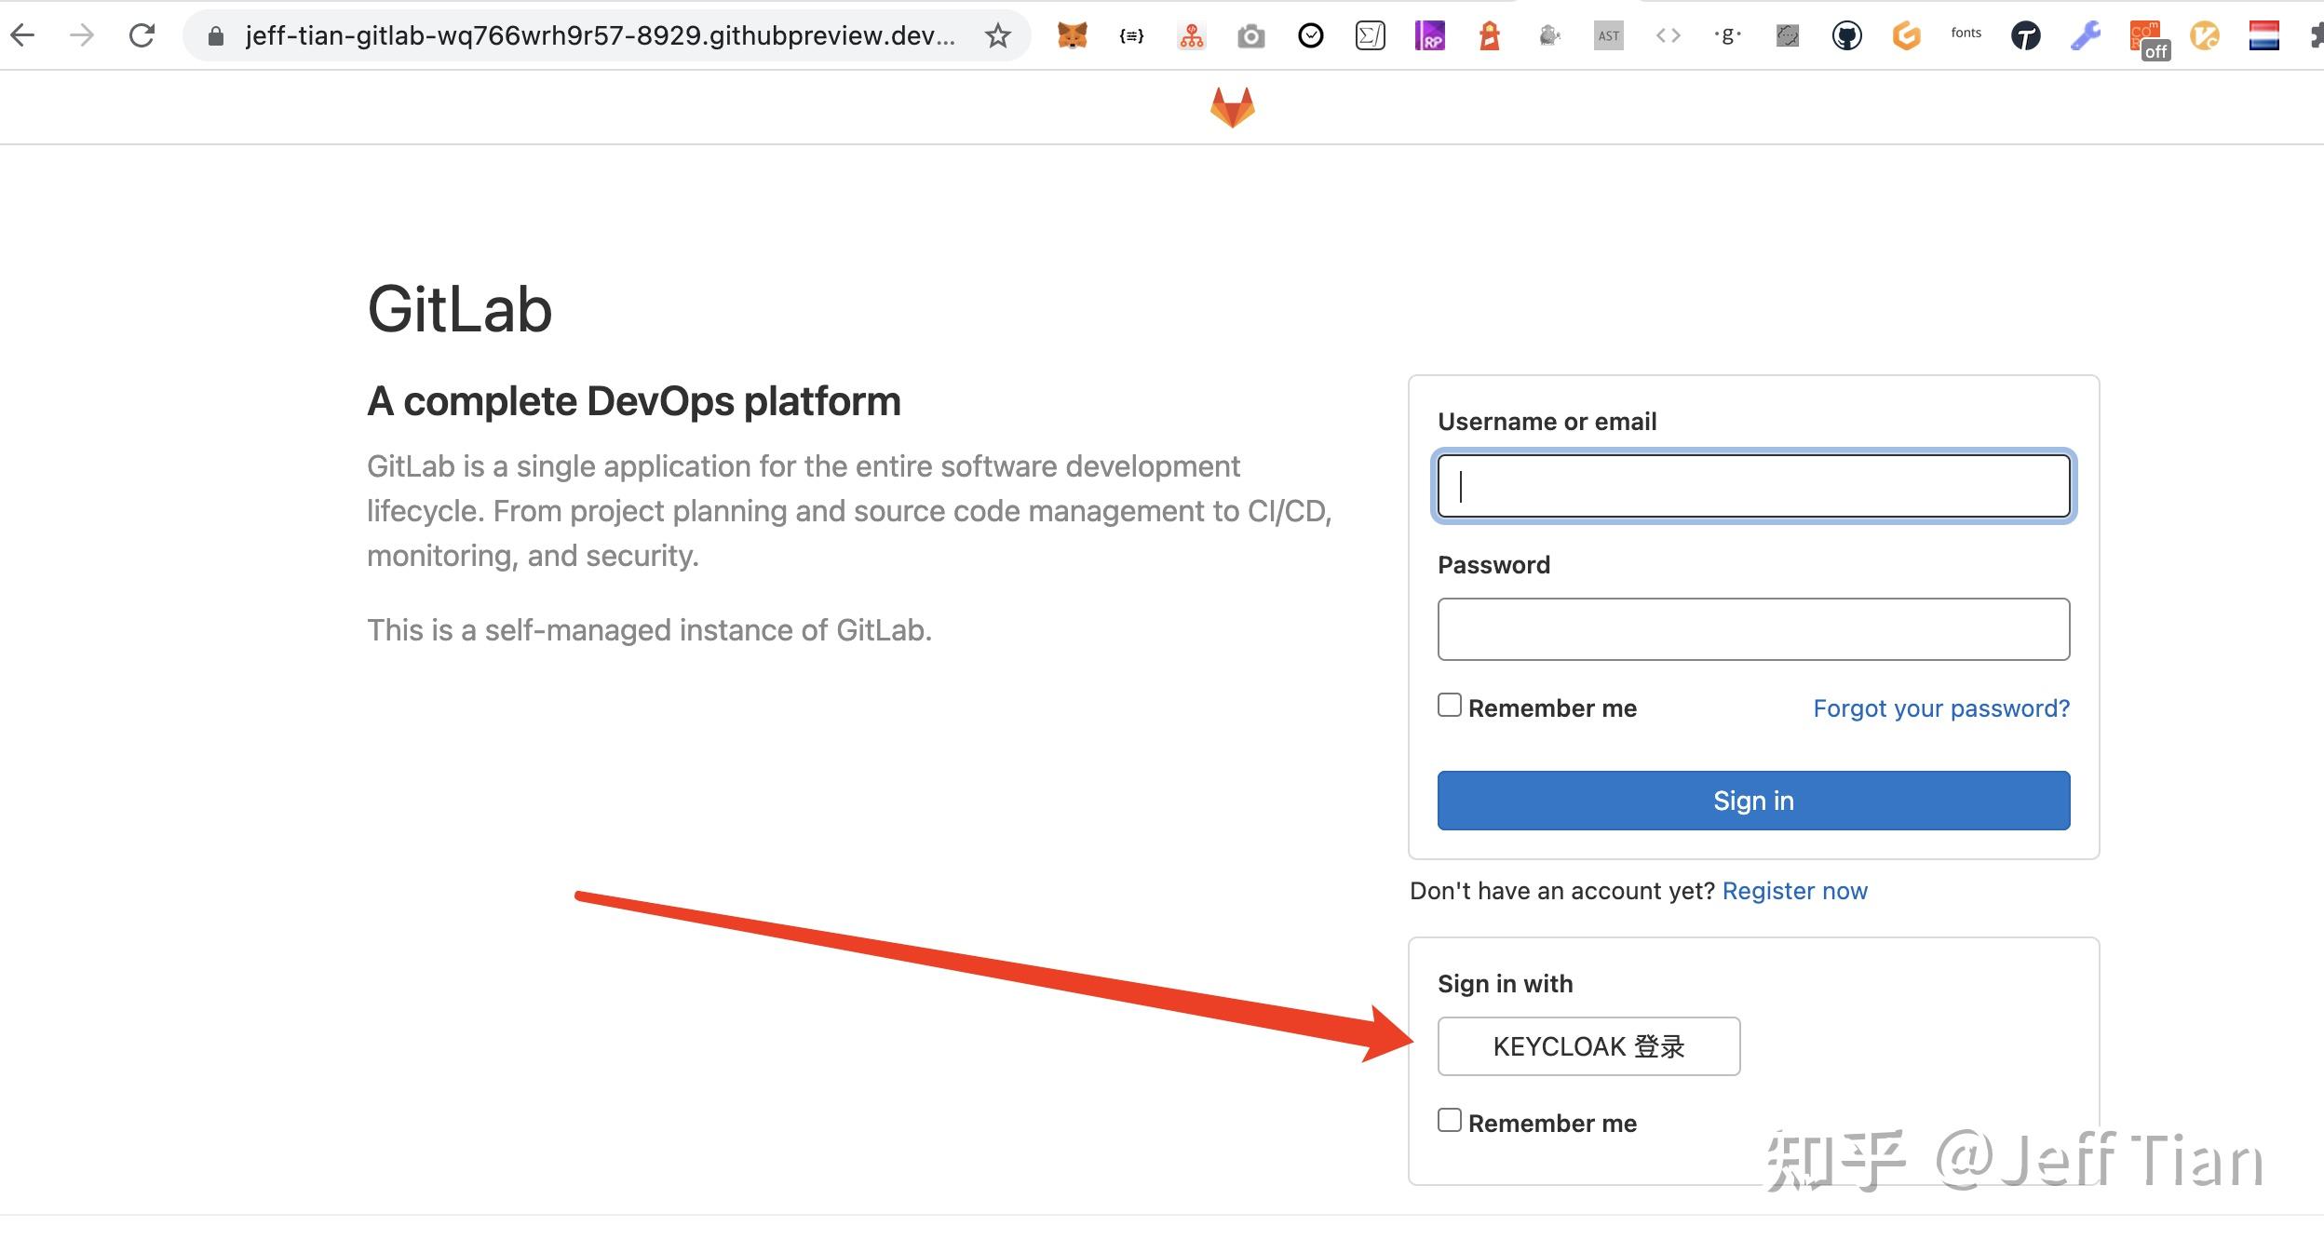Click the large 'GitLab' title text
2324x1253 pixels.
(460, 309)
